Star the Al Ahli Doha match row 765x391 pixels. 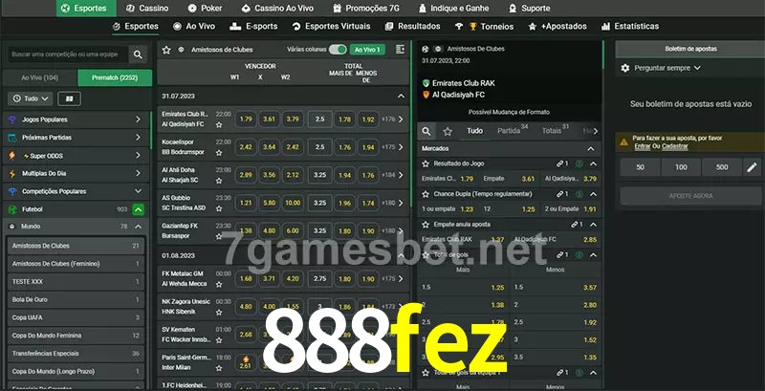tap(219, 180)
